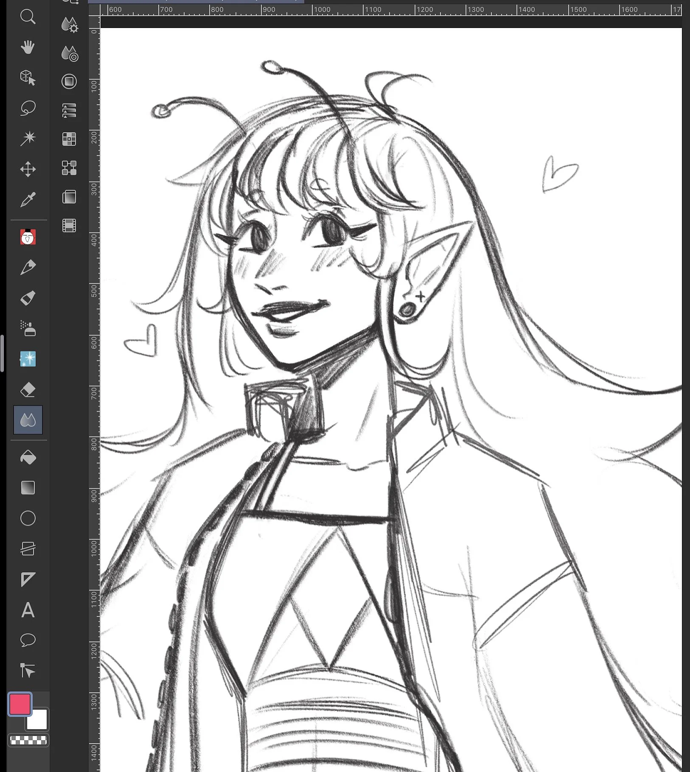Screen dimensions: 690x772
Task: Select the Pen tool
Action: (x=28, y=266)
